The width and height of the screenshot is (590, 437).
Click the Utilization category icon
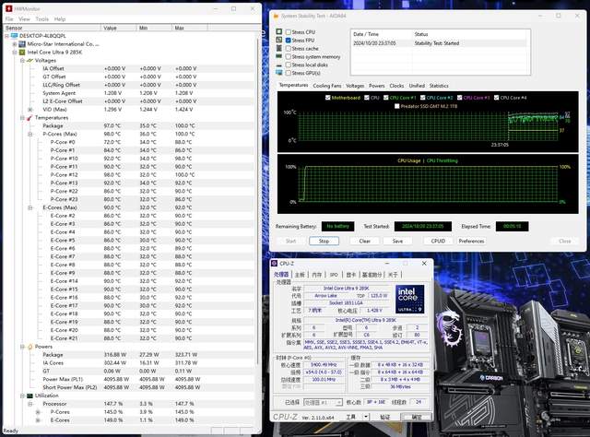pos(30,396)
